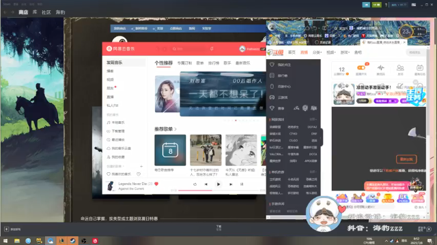This screenshot has height=245, width=437.
Task: Open 私人FM in NetEase sidebar
Action: [112, 105]
